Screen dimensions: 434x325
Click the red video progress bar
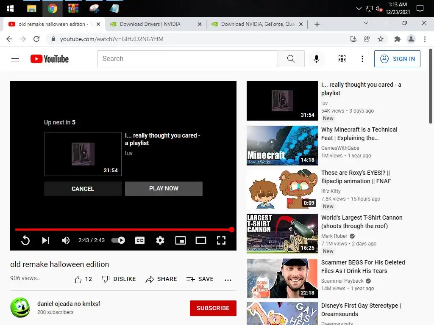pyautogui.click(x=123, y=229)
